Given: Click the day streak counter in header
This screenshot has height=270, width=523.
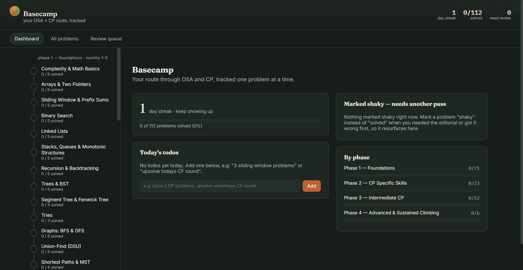Looking at the screenshot, I should pyautogui.click(x=447, y=15).
